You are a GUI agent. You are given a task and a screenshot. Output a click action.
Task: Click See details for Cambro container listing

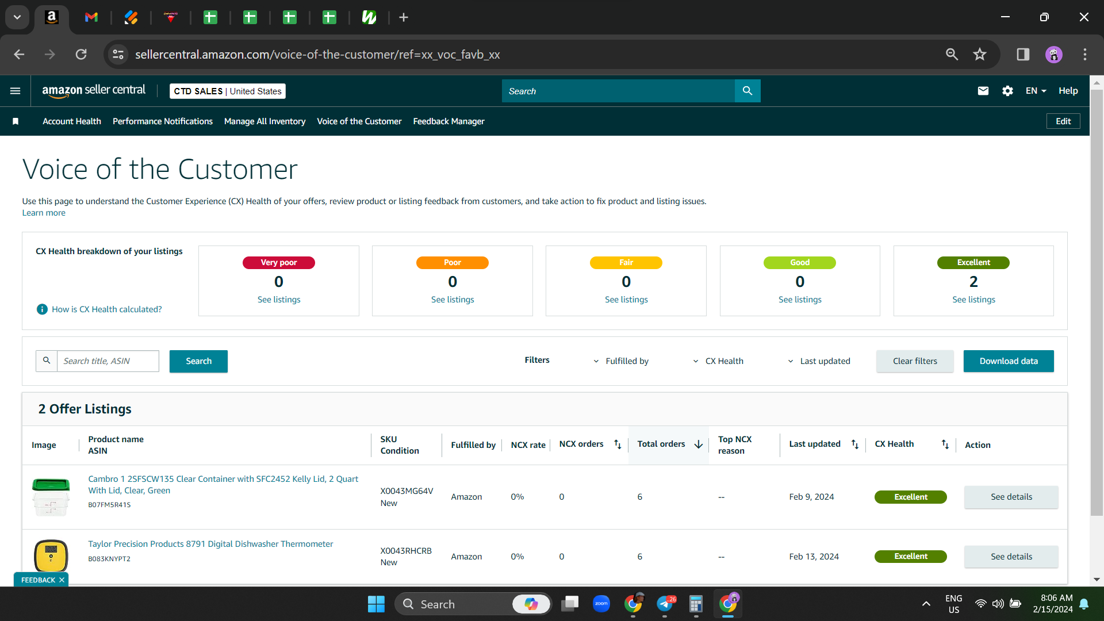pos(1011,497)
